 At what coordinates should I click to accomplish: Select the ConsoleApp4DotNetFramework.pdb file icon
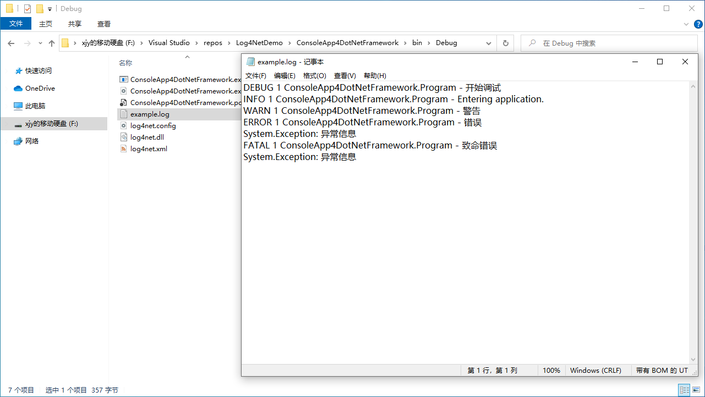(x=124, y=103)
